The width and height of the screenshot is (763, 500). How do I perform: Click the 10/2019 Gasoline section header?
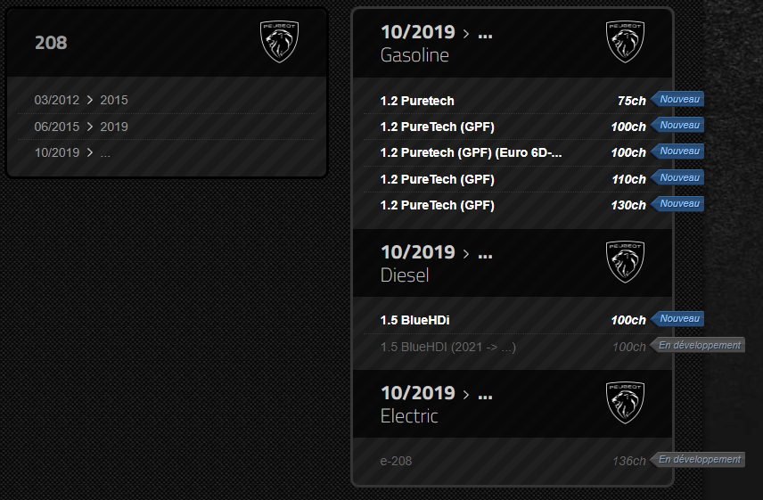[x=513, y=44]
